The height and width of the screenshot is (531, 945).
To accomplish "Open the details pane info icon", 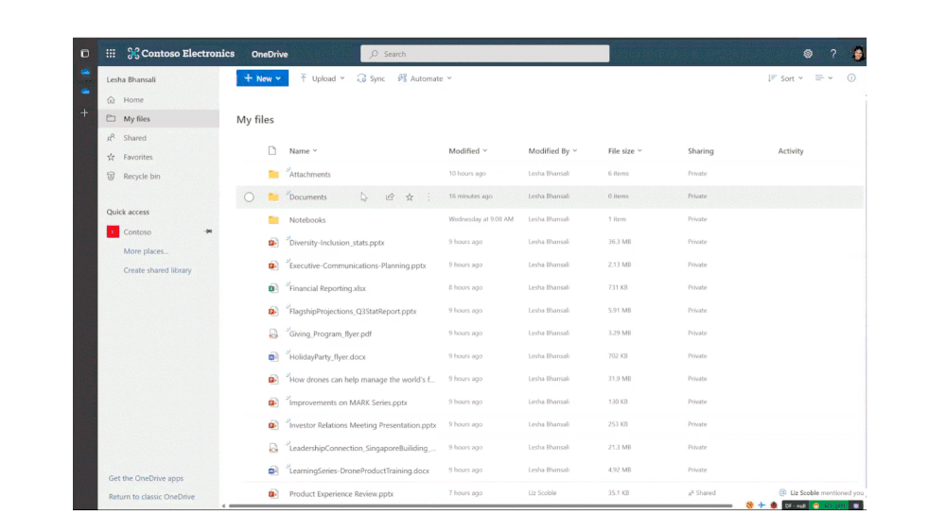I will click(x=851, y=78).
